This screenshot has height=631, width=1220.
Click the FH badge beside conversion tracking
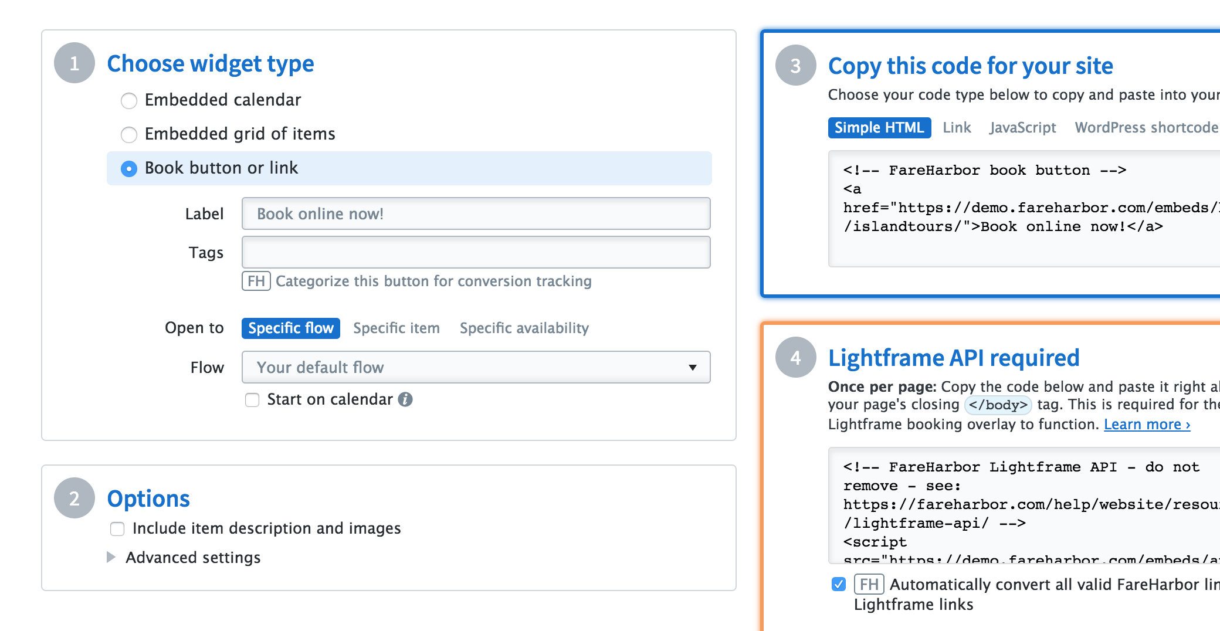pos(256,281)
